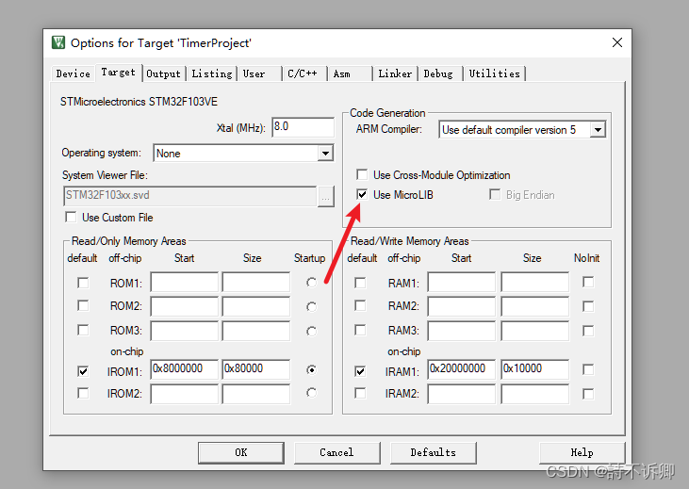Image resolution: width=689 pixels, height=489 pixels.
Task: Close the Options for Target dialog
Action: click(x=617, y=42)
